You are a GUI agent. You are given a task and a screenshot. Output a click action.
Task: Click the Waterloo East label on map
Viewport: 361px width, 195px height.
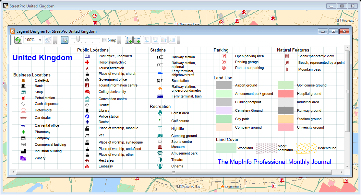(192, 187)
